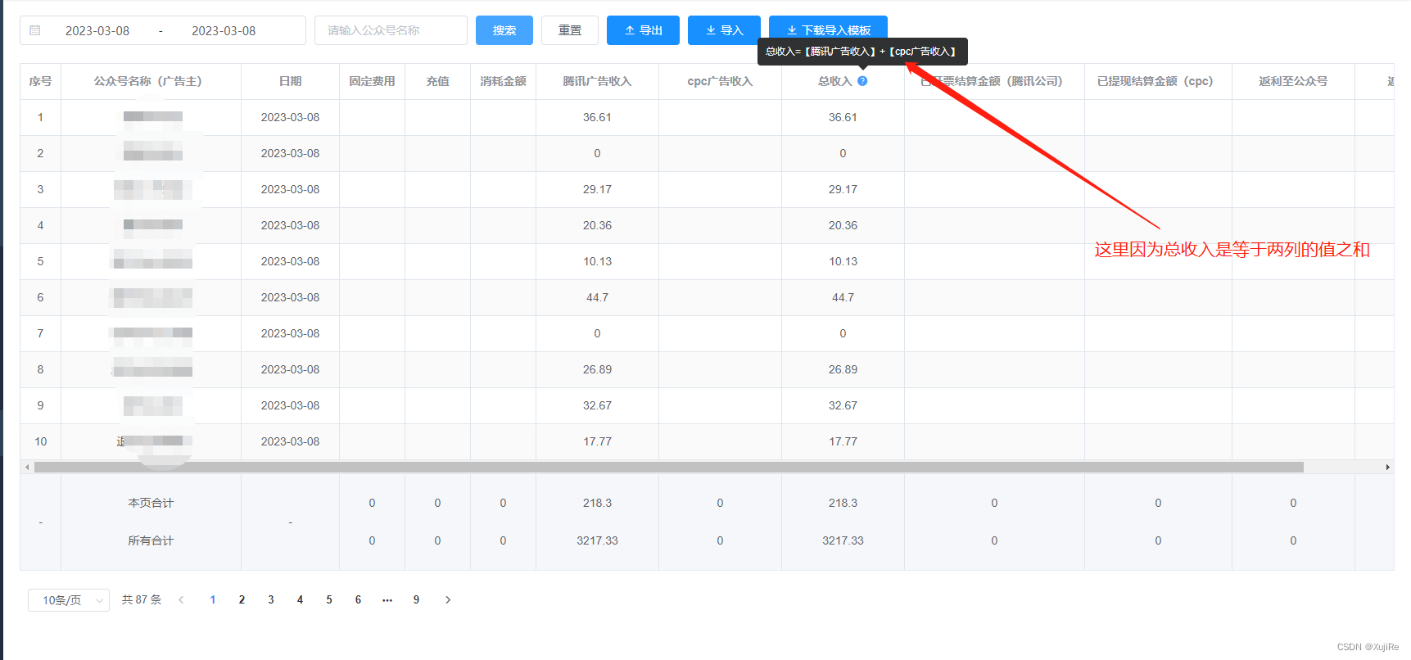Go to page 5 in pagination
The width and height of the screenshot is (1411, 660).
pos(329,600)
